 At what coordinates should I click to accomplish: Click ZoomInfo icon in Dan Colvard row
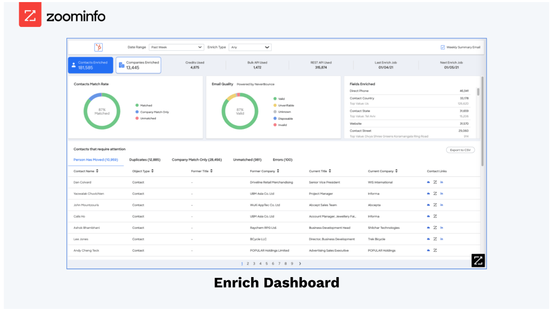435,182
